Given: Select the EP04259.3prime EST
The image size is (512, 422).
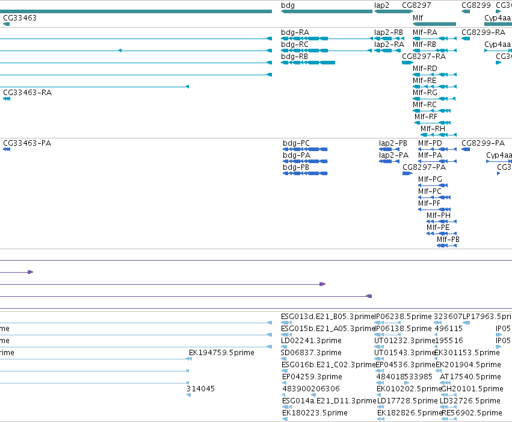Looking at the screenshot, I should coord(312,377).
